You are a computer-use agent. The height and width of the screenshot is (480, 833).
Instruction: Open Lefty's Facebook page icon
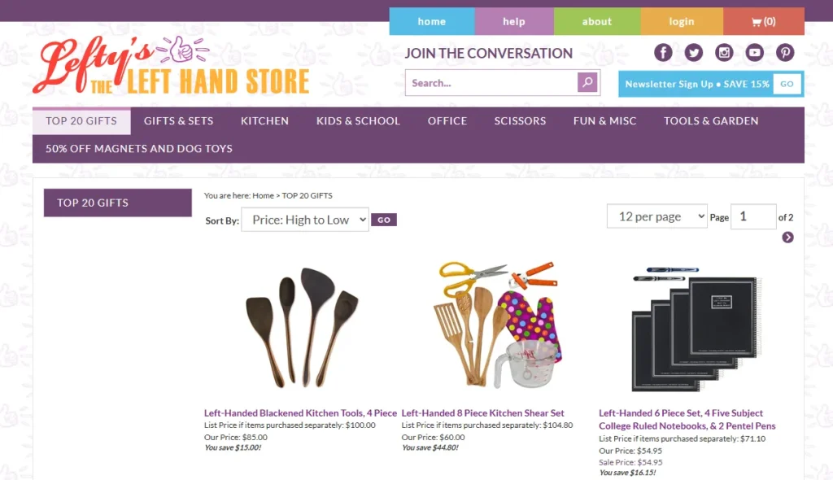click(x=663, y=52)
